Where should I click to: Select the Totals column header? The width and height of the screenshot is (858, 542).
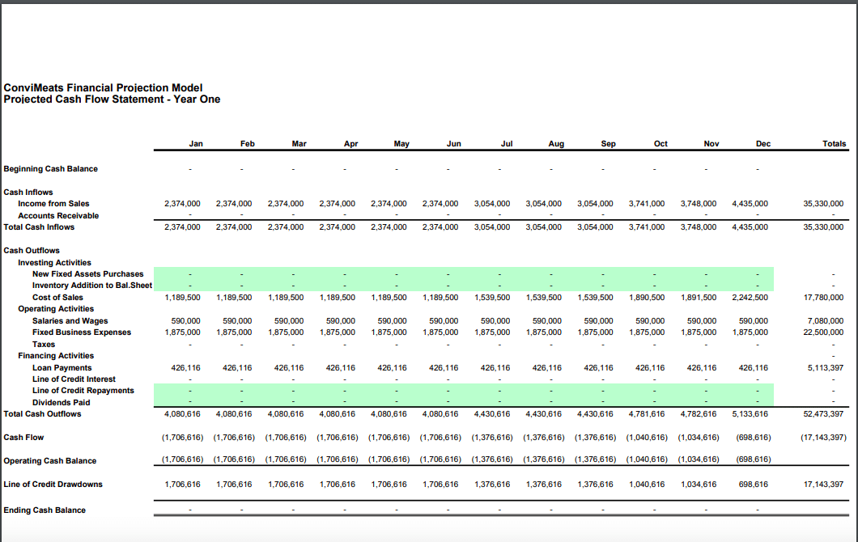click(x=834, y=143)
